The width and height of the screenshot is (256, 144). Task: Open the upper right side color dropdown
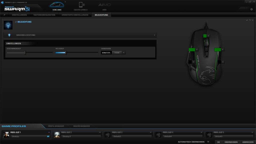click(x=222, y=49)
